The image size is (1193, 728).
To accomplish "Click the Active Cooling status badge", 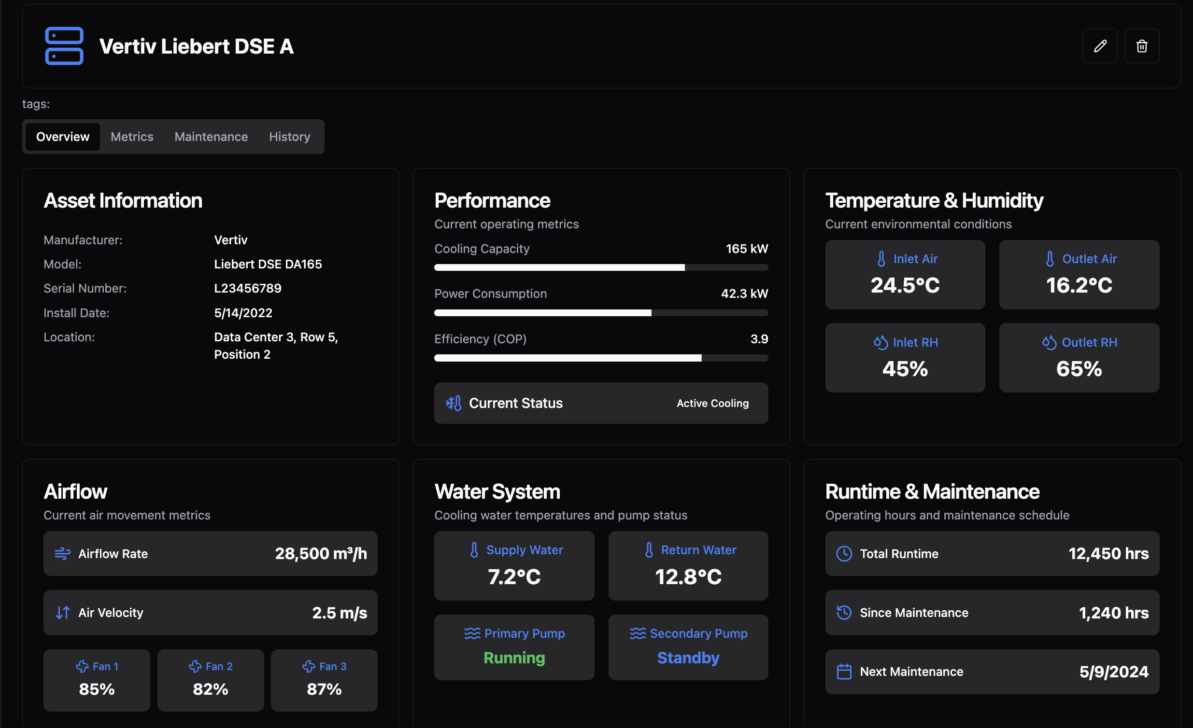I will 712,403.
